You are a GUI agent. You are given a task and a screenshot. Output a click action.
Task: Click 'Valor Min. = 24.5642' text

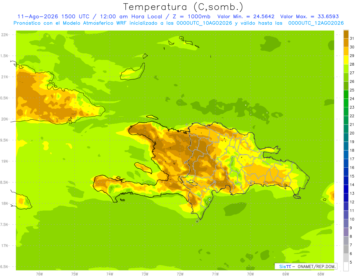point(246,16)
